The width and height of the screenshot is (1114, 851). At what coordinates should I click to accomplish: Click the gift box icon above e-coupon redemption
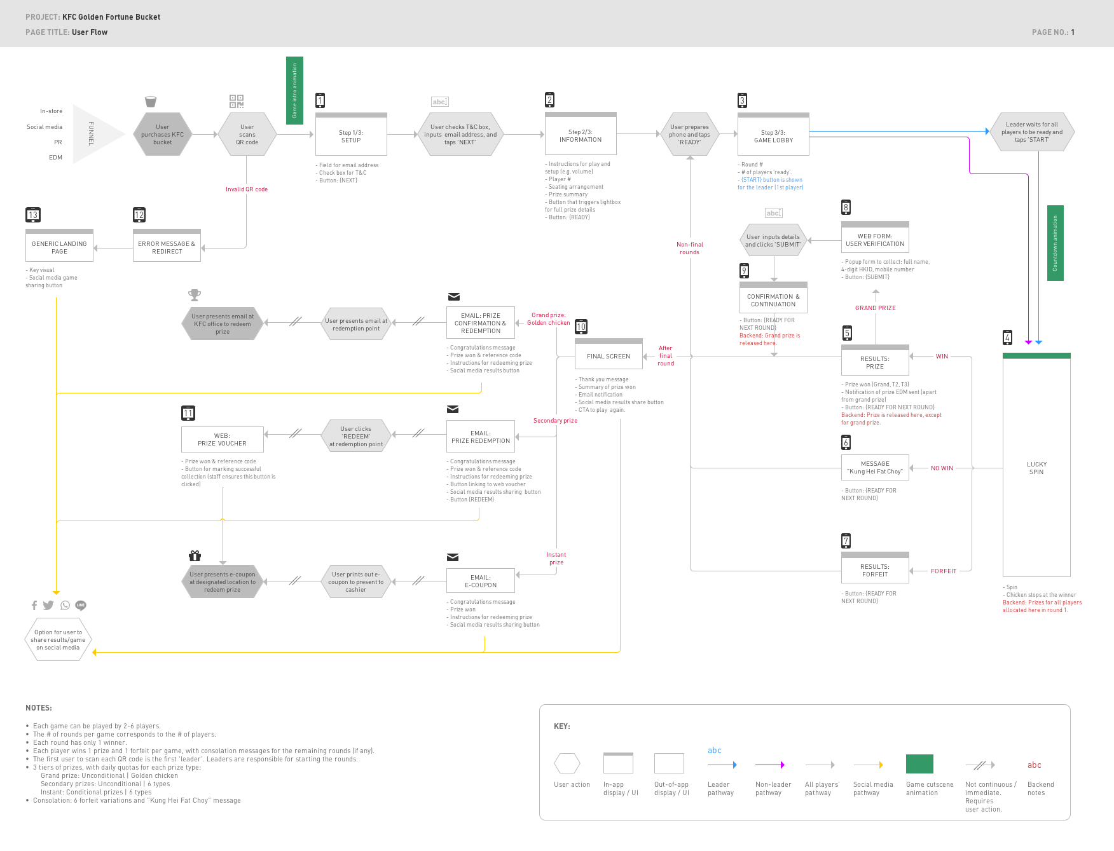(195, 556)
